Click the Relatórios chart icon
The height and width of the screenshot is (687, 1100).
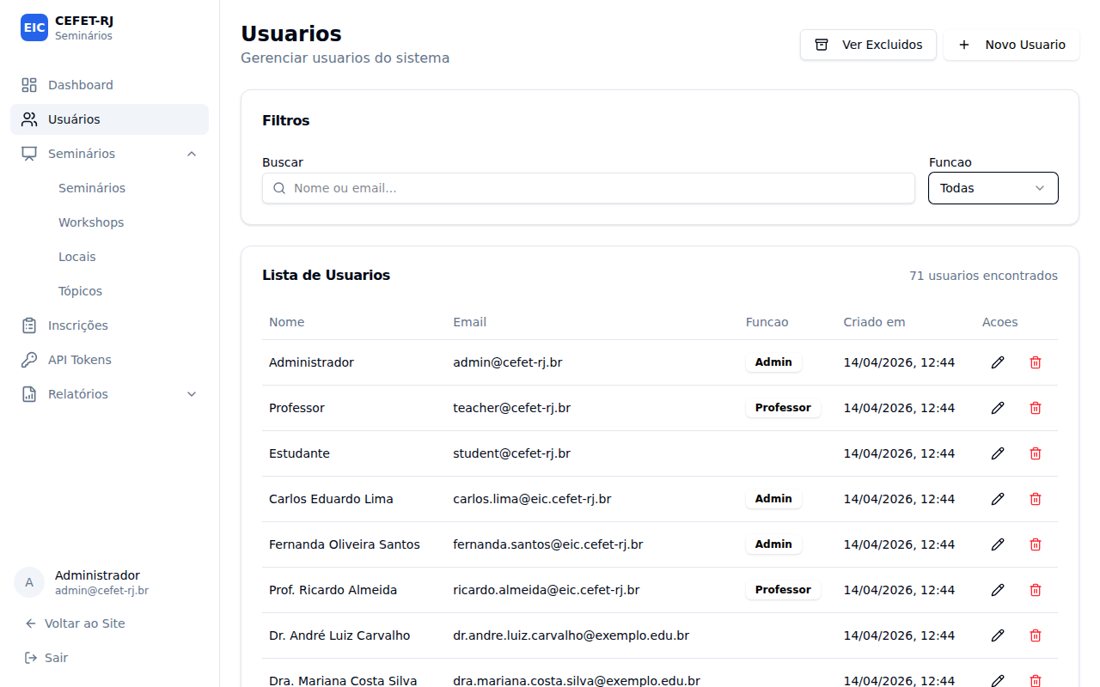[29, 394]
